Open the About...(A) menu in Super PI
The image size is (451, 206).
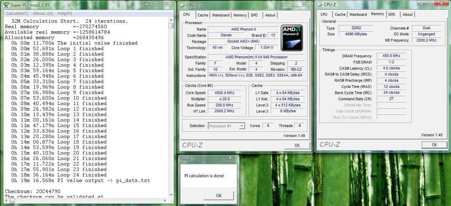pyautogui.click(x=43, y=13)
